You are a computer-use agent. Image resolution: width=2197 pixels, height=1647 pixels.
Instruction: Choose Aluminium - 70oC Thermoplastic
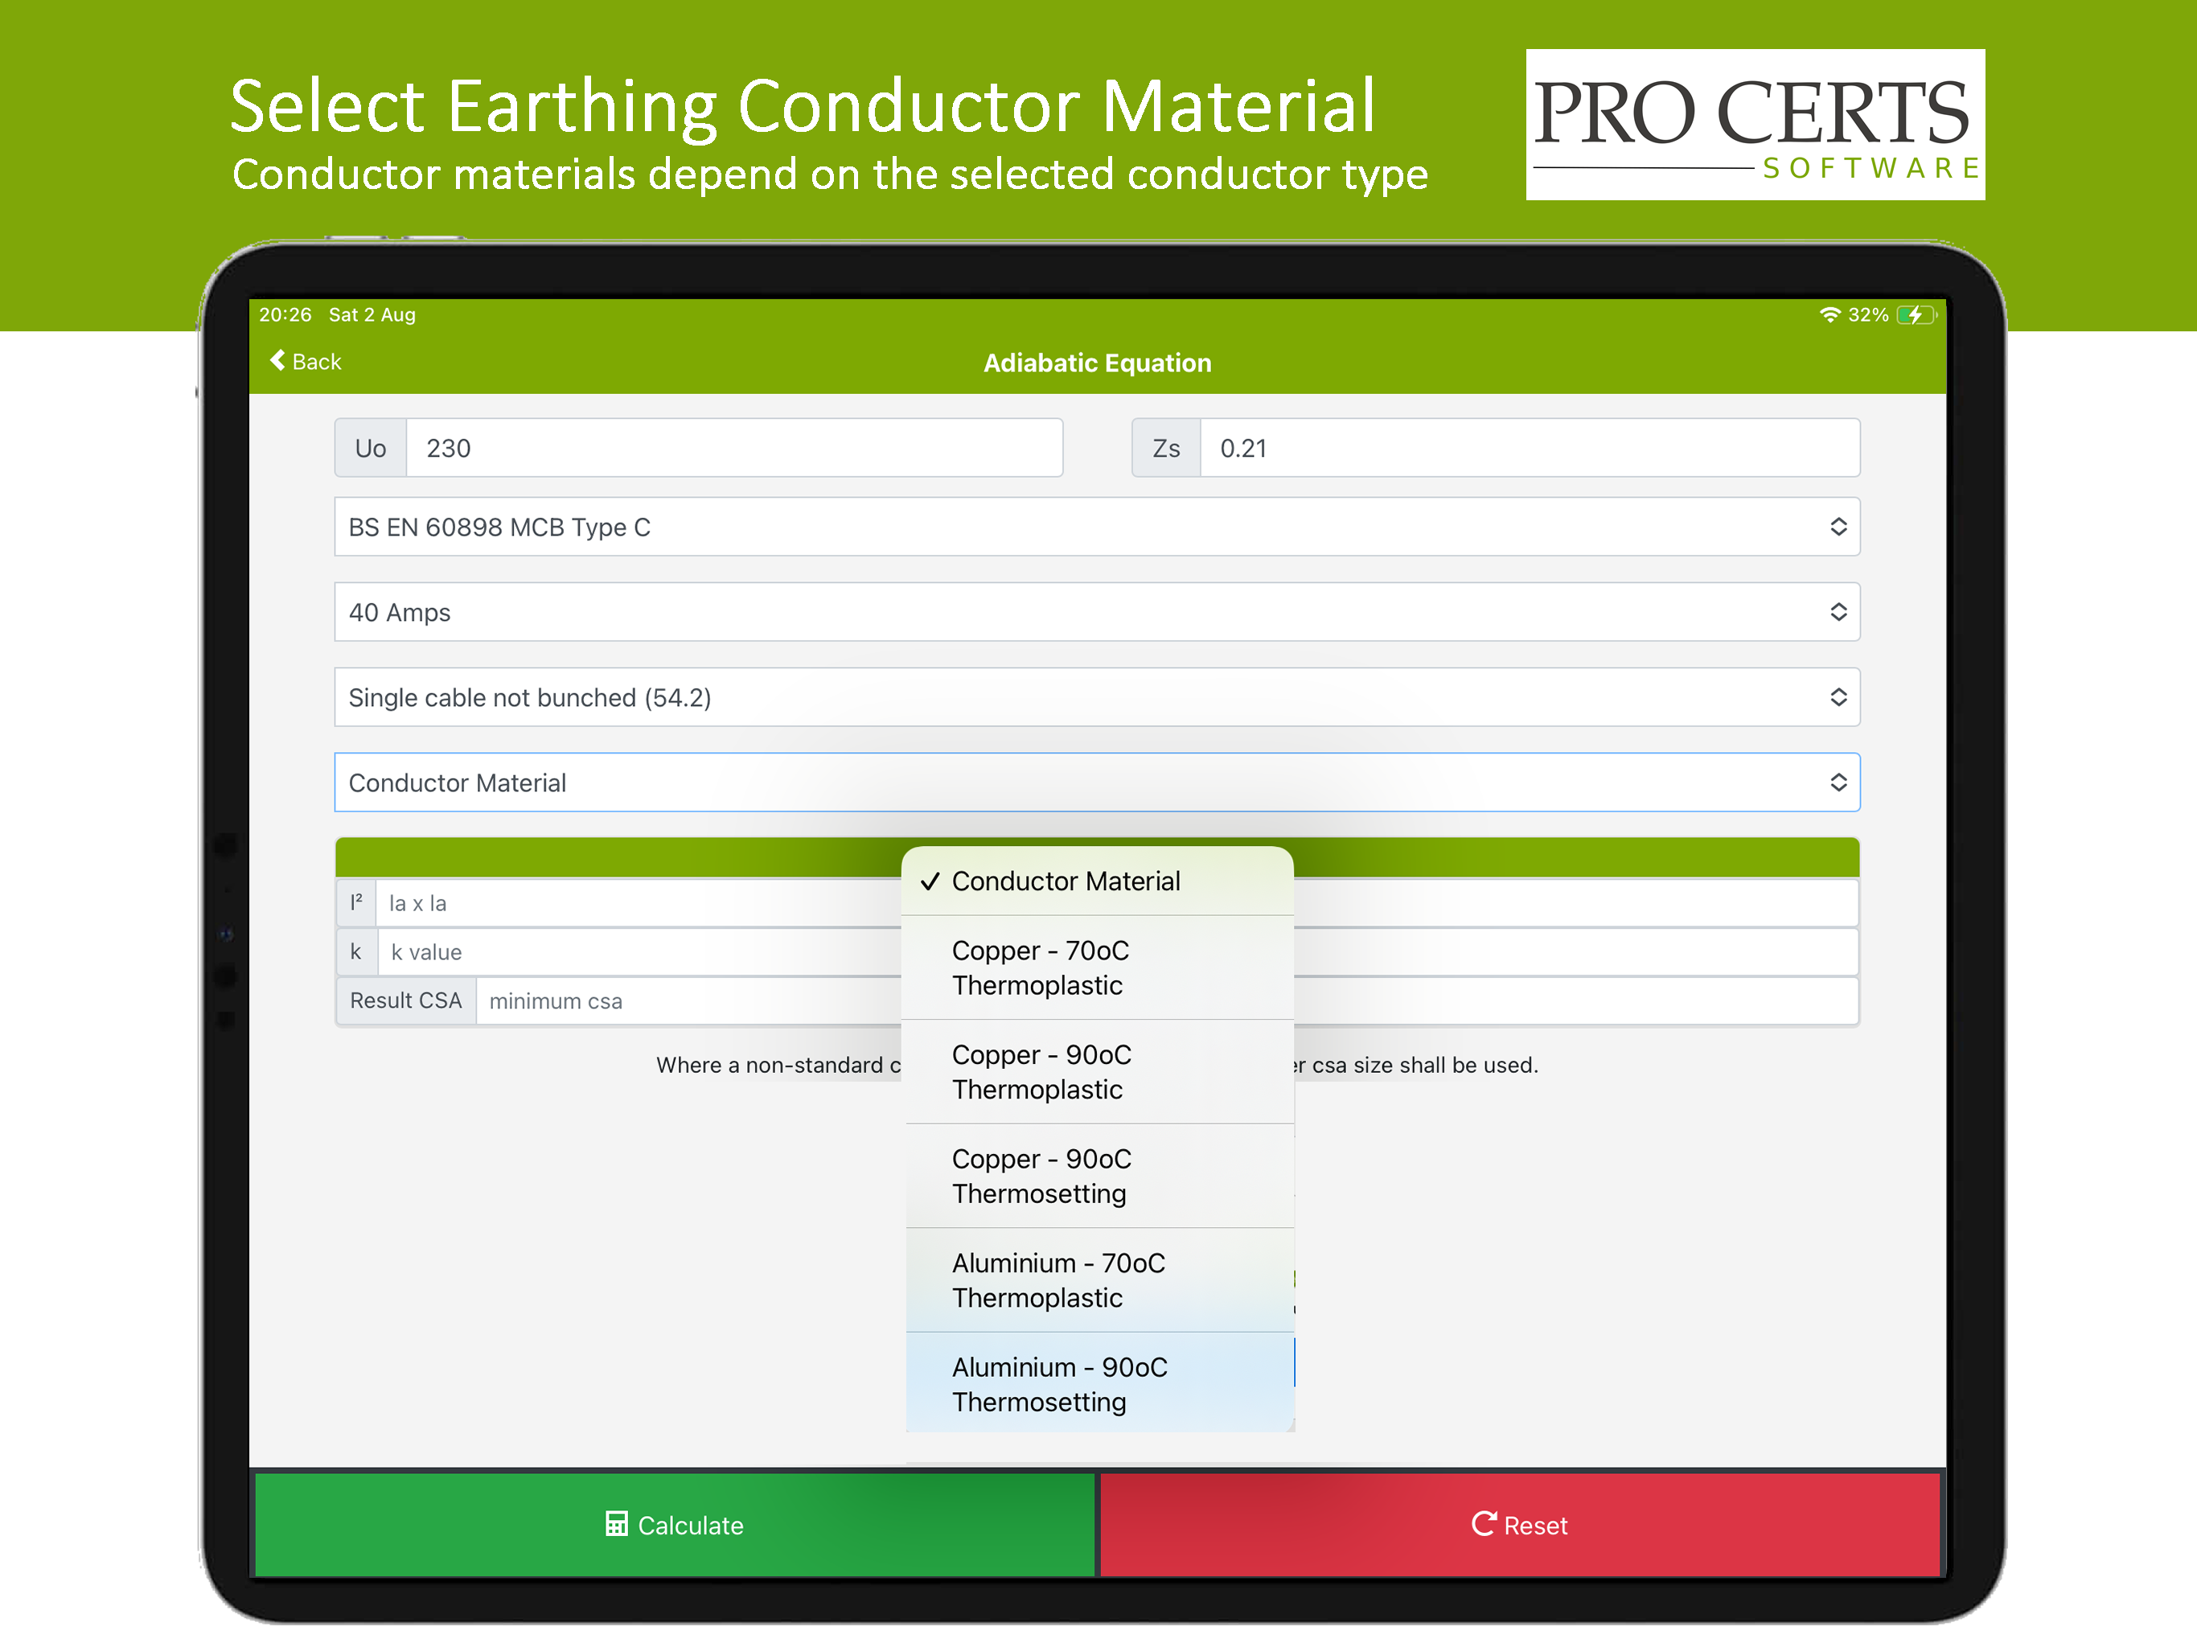tap(1098, 1280)
